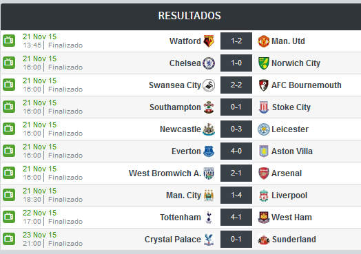Select the Swansea City team name
Viewport: 361px width, 254px height.
(x=175, y=85)
